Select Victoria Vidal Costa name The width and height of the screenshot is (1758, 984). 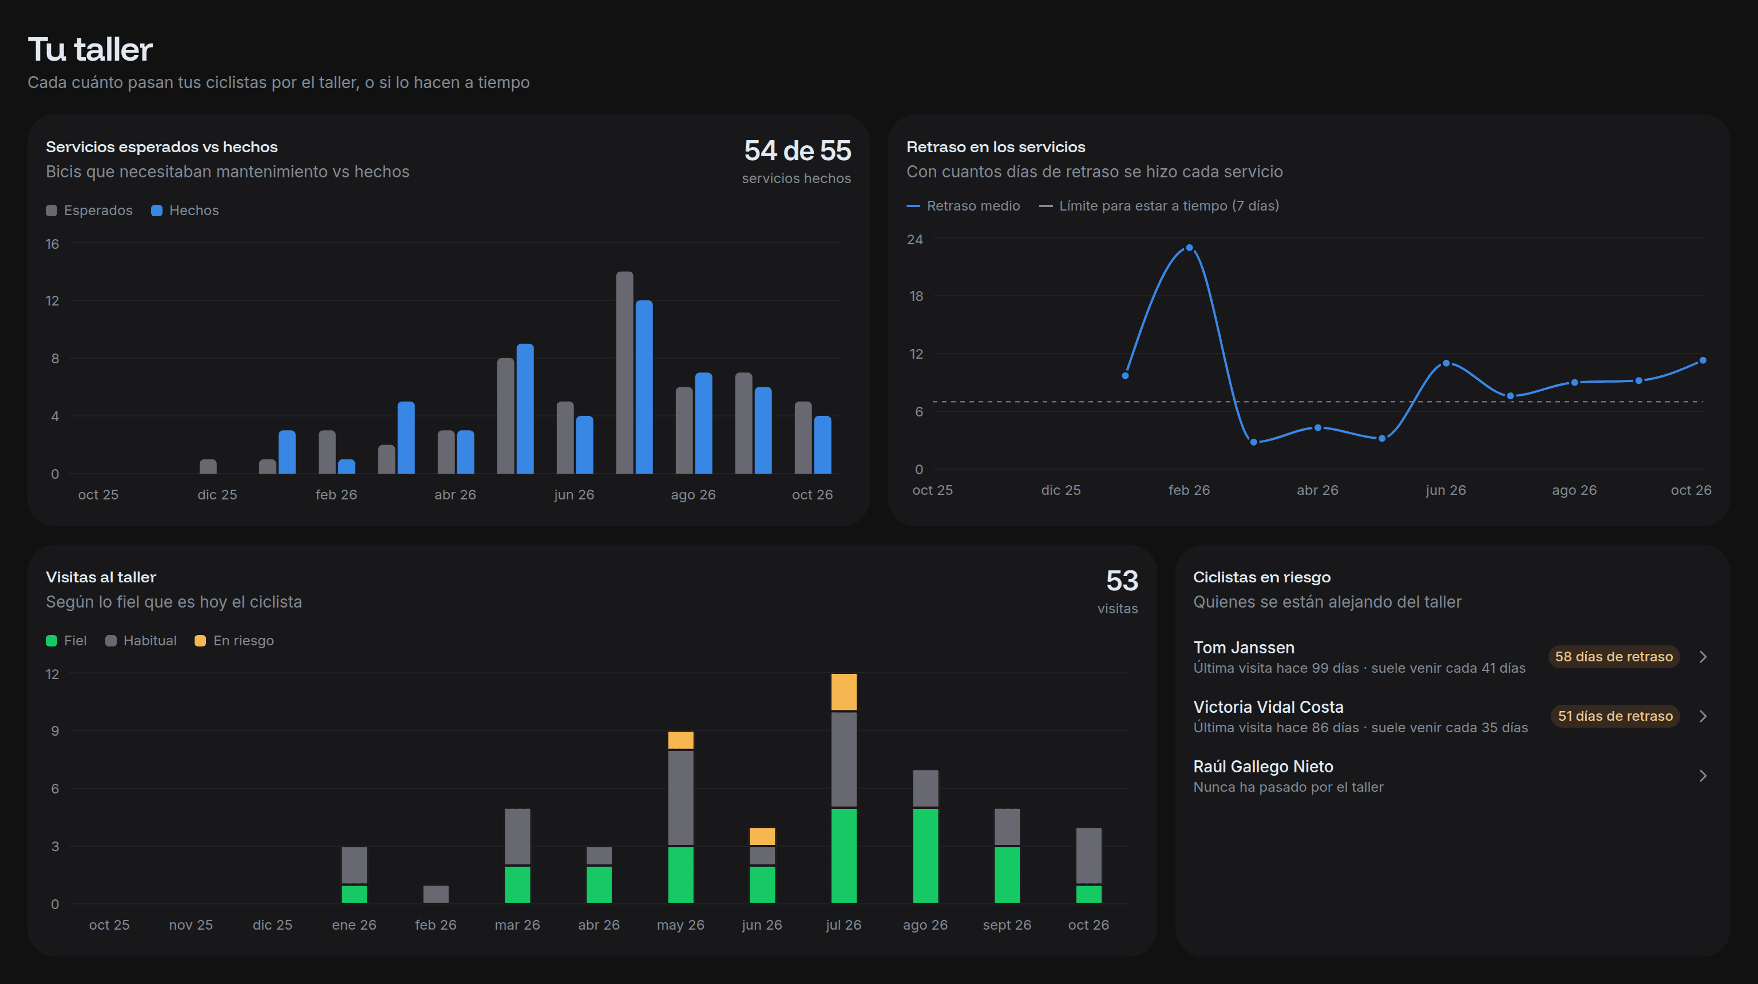(x=1268, y=707)
